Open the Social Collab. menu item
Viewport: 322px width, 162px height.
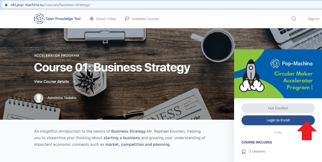tap(103, 19)
